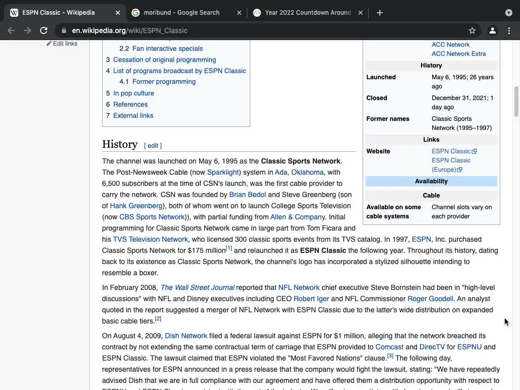Screen dimensions: 520x390
Task: Open the browser profile icon
Action: [493, 30]
